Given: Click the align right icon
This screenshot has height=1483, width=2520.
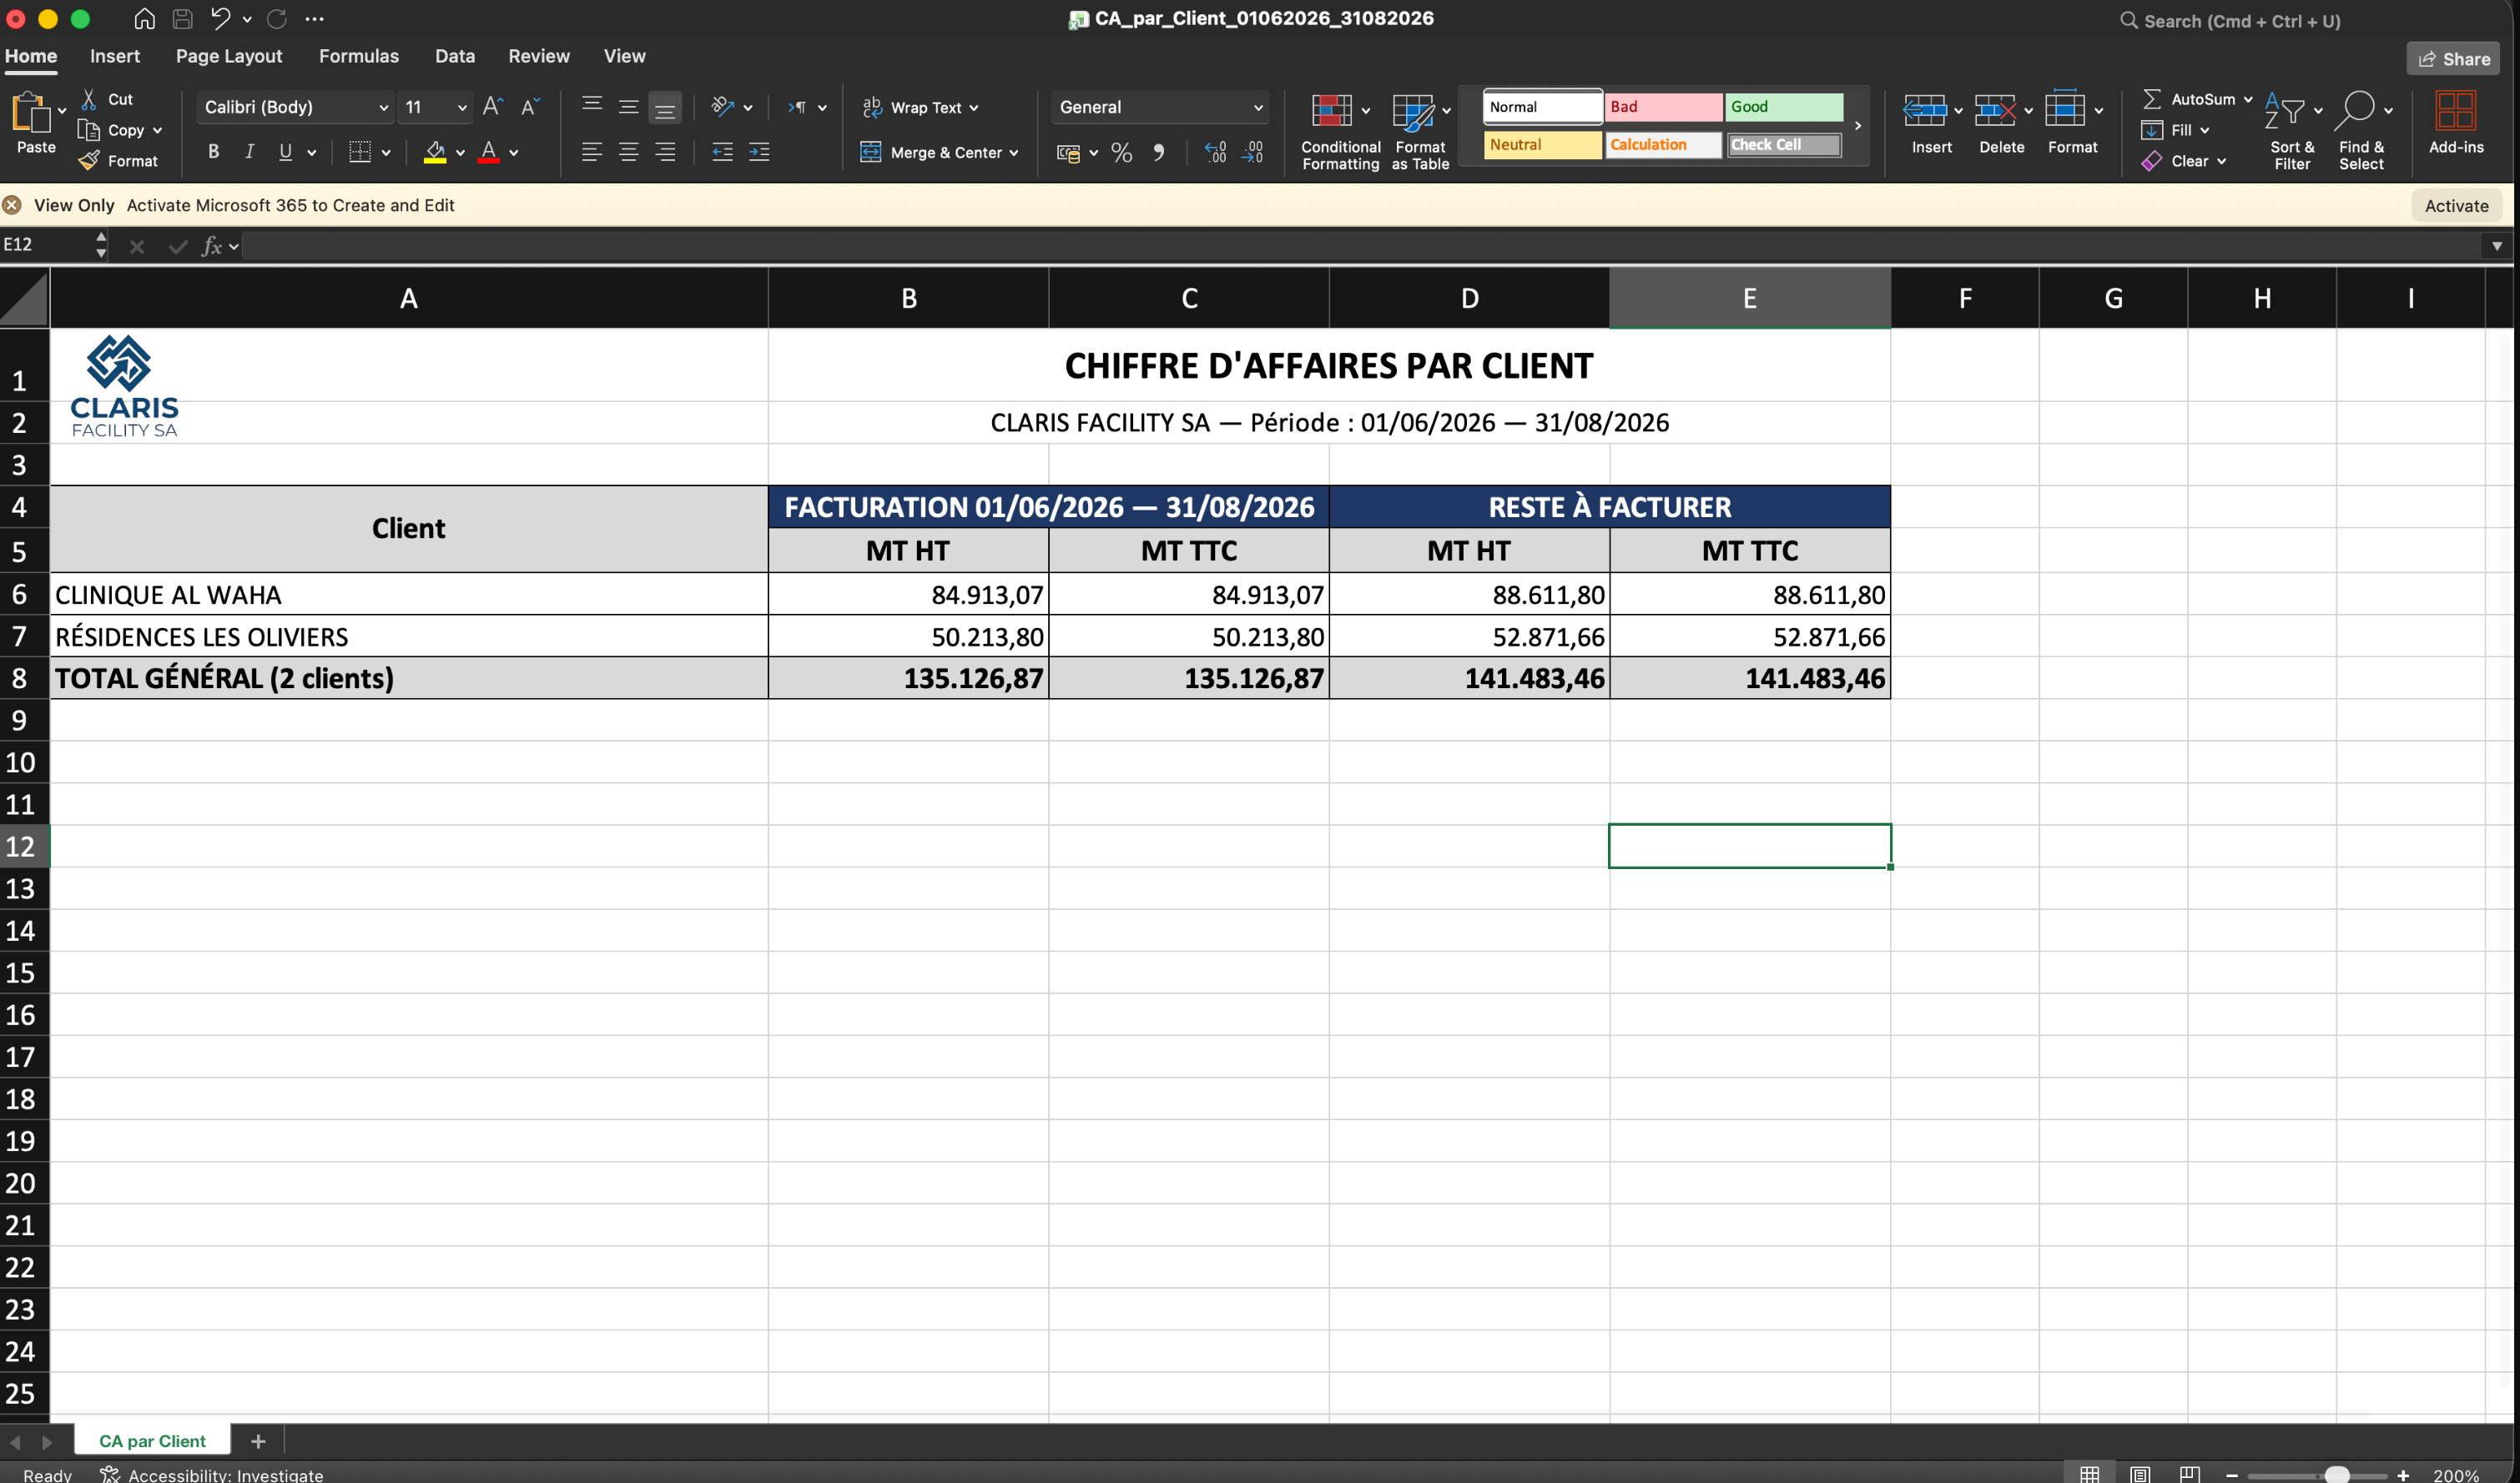Looking at the screenshot, I should [x=665, y=152].
